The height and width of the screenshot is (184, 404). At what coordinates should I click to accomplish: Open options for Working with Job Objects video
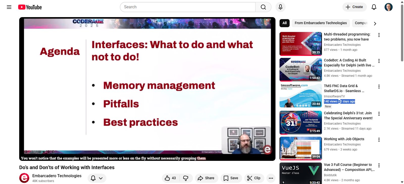click(x=379, y=140)
